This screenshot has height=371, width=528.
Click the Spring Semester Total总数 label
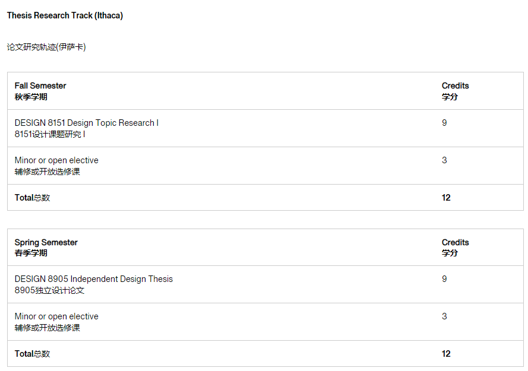coord(32,354)
